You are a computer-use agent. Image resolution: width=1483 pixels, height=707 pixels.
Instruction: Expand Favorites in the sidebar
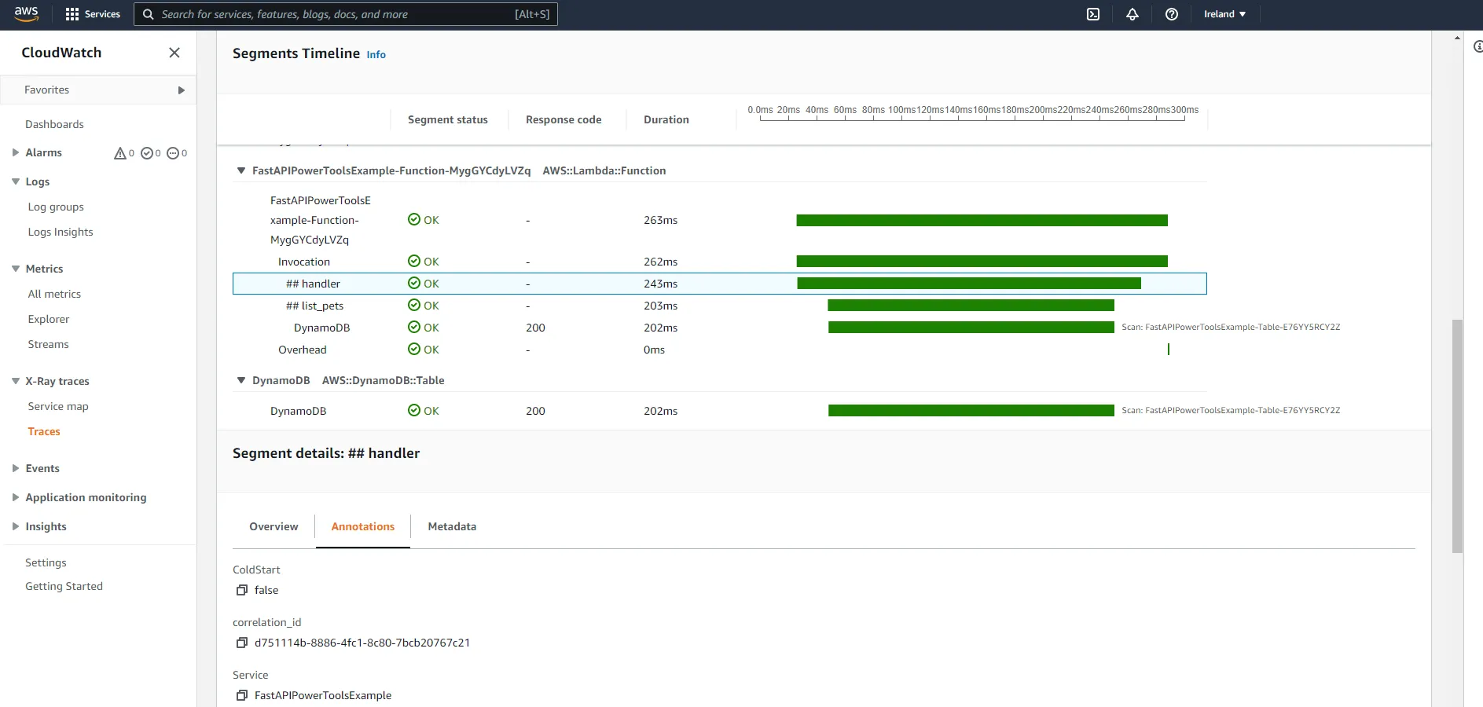[x=182, y=90]
